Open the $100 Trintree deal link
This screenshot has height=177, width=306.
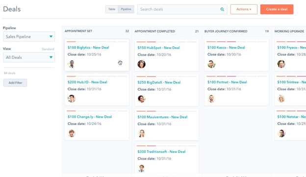292,82
